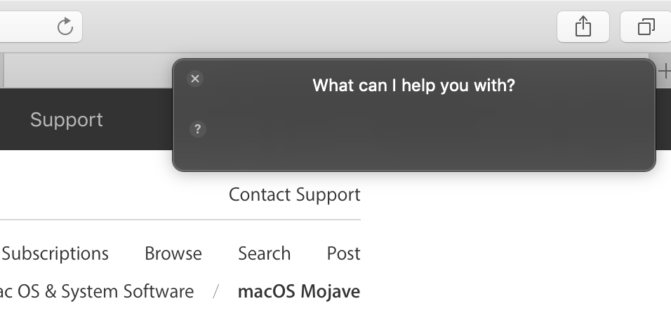Click Post to start a discussion
671x313 pixels.
click(343, 253)
